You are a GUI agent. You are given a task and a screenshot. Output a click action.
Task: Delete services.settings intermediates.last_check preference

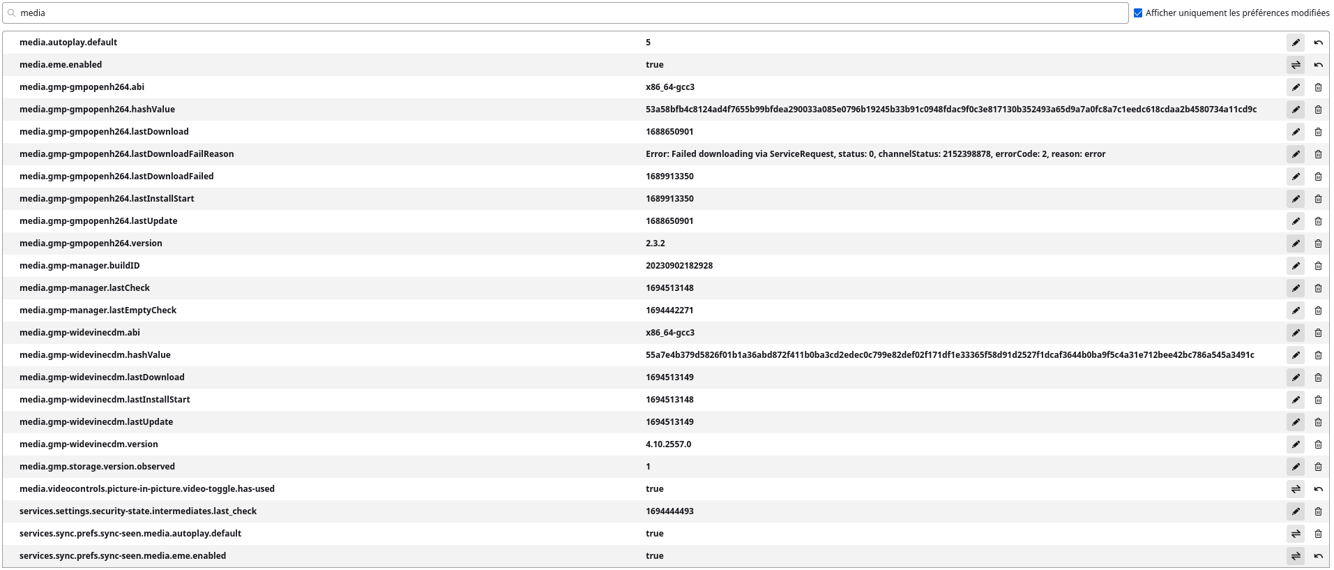coord(1318,511)
